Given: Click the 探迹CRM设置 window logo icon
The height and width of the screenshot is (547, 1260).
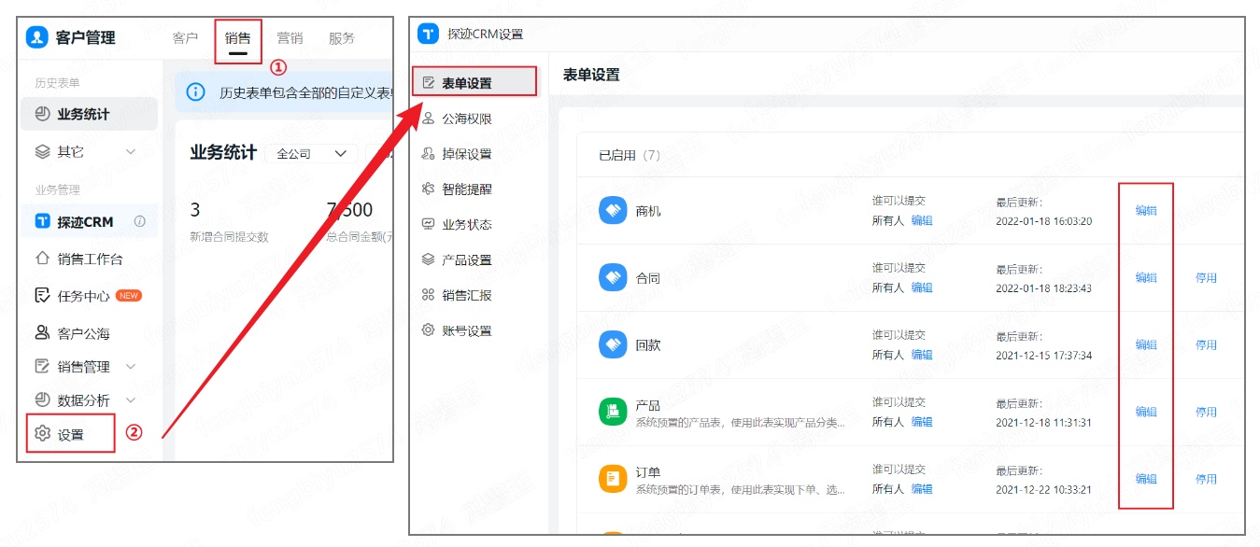Looking at the screenshot, I should [429, 35].
